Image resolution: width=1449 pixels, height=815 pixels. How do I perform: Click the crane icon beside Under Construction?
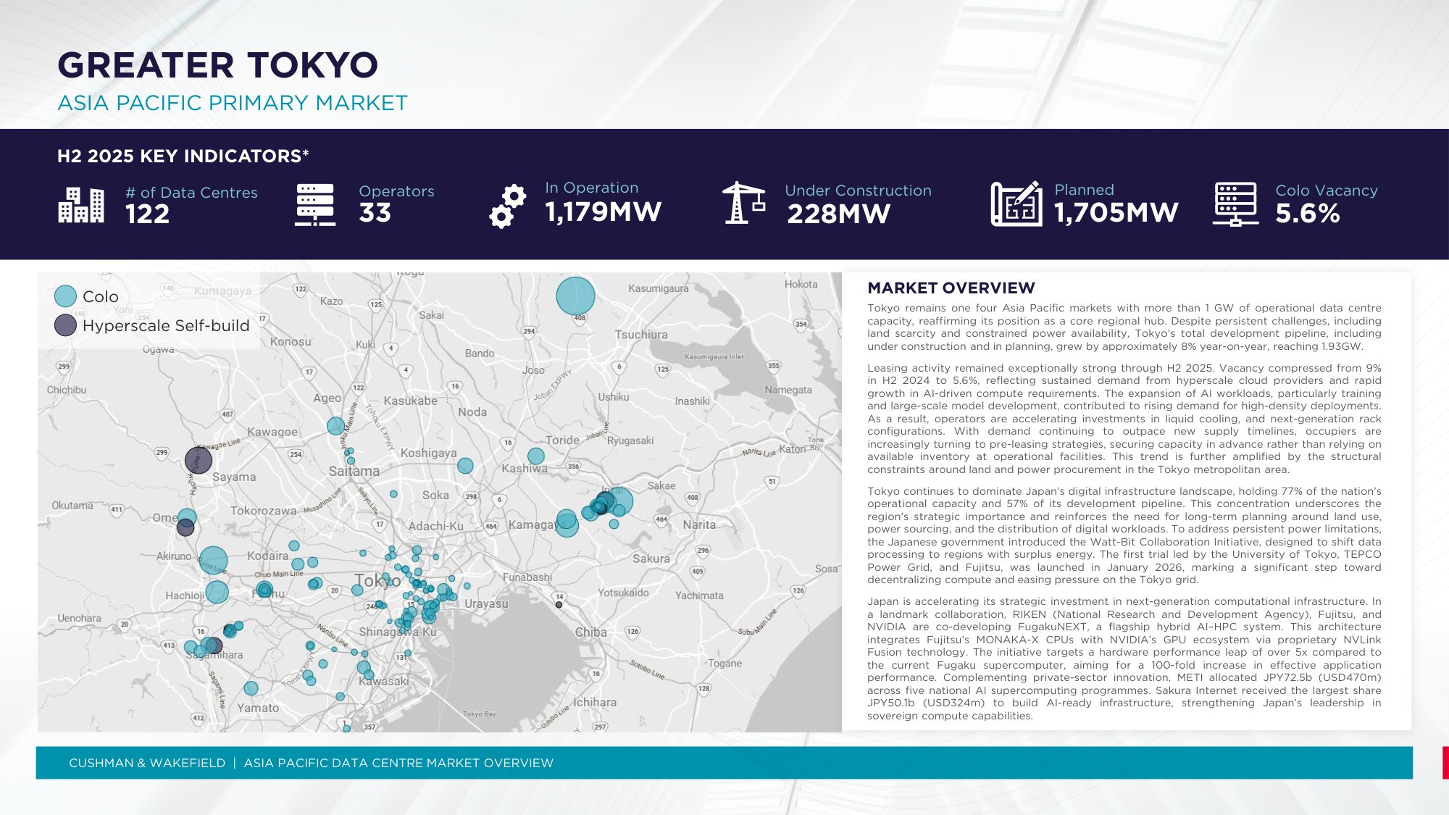pyautogui.click(x=743, y=203)
